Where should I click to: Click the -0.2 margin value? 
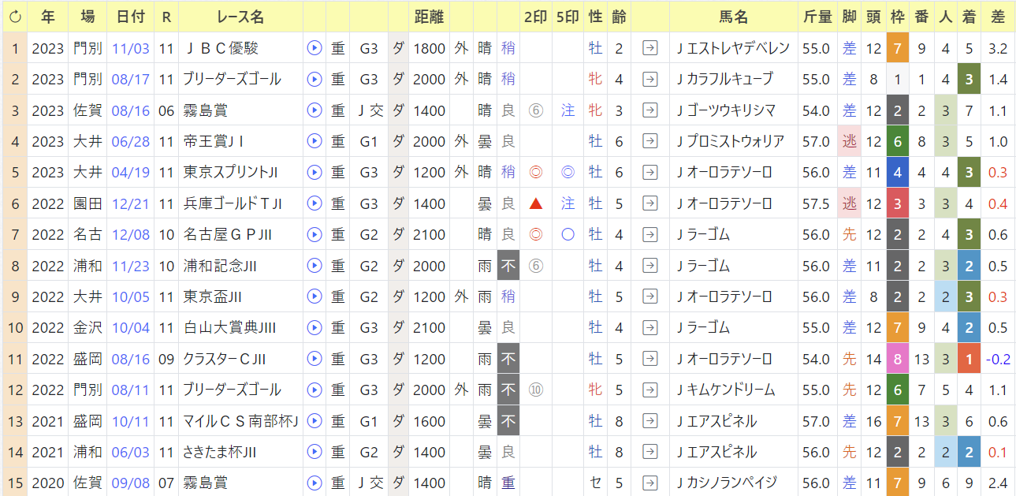coord(998,359)
